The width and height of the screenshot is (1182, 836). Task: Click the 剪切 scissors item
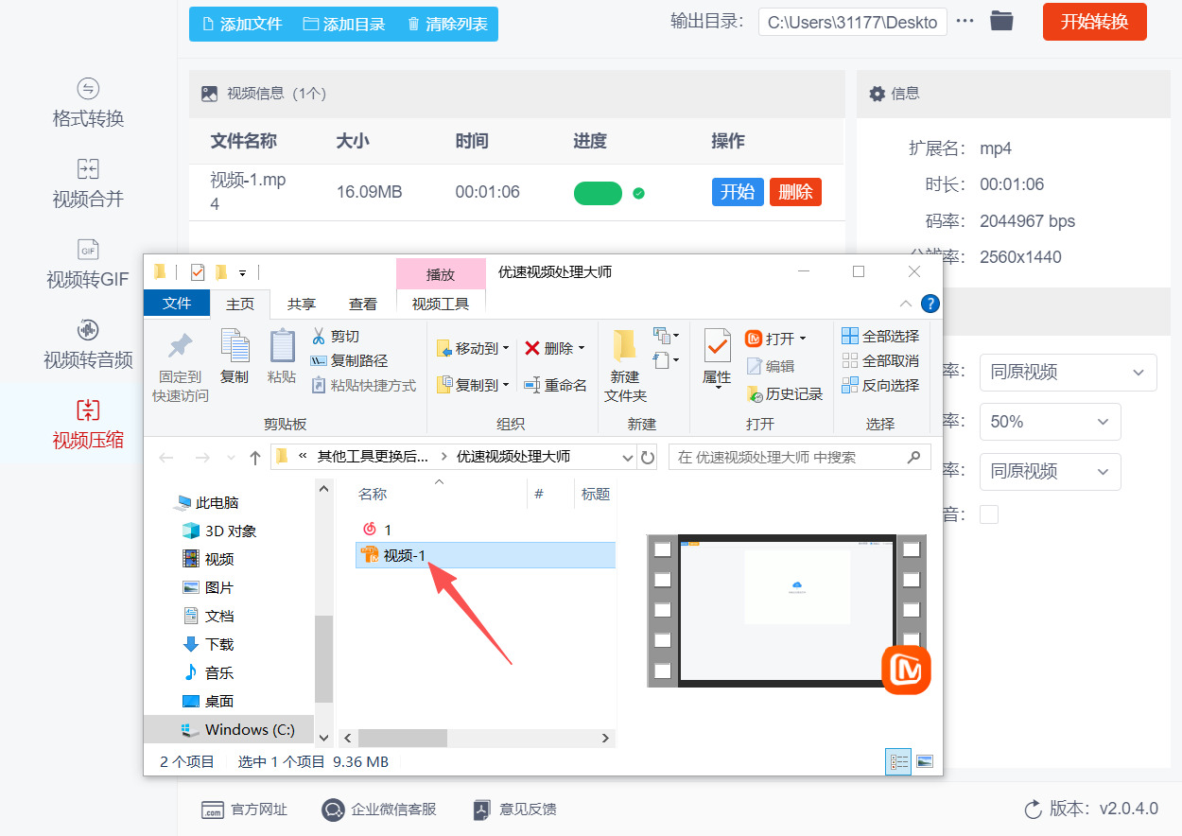tap(336, 336)
